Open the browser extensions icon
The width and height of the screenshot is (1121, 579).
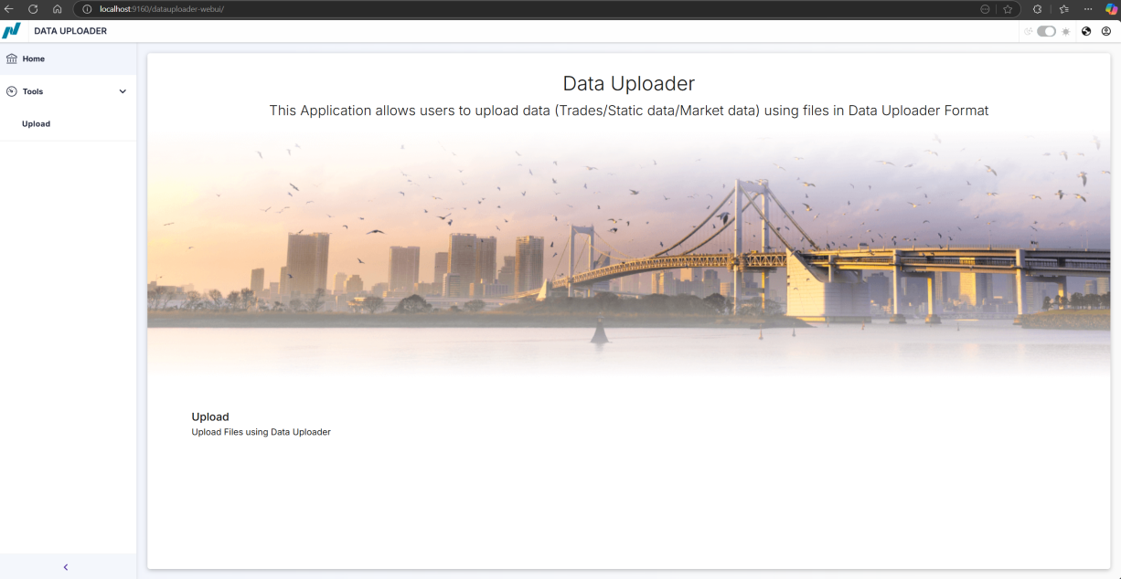coord(1037,9)
